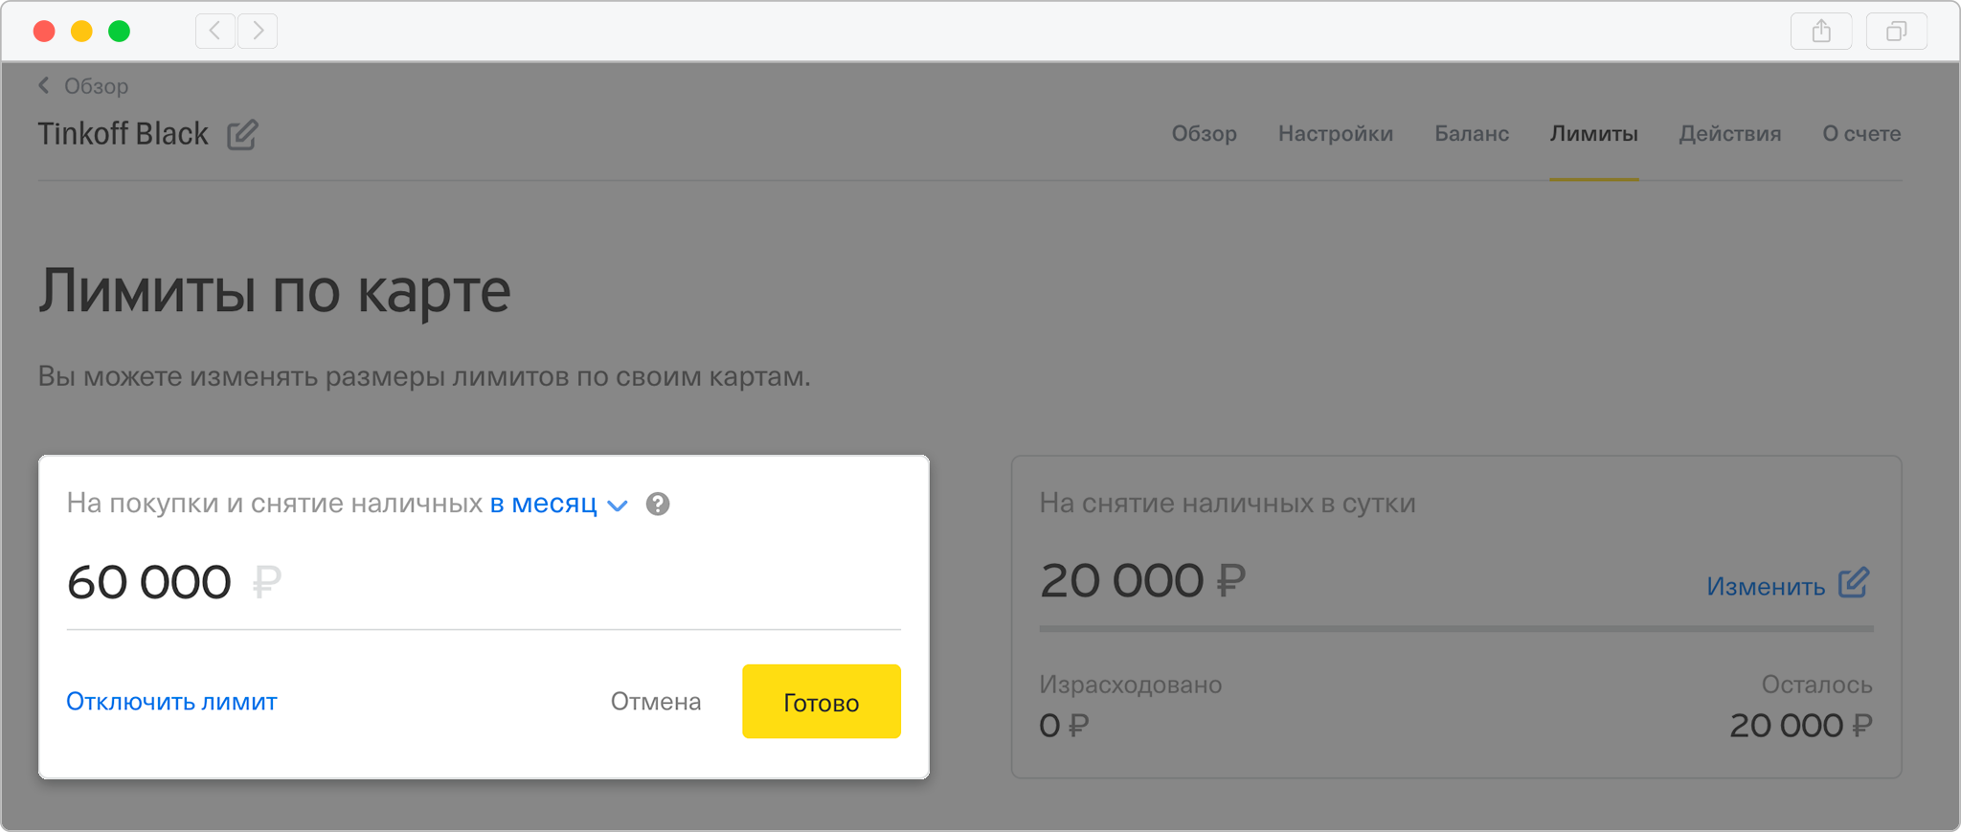Click Изменить on the daily cash limit
1961x832 pixels.
point(1766,587)
